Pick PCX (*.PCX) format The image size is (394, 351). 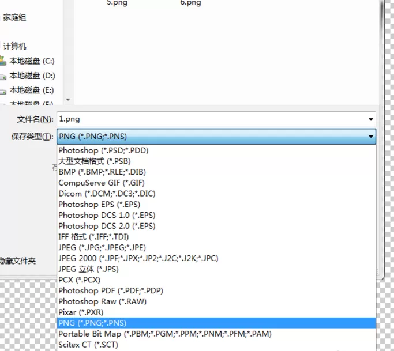click(216, 280)
